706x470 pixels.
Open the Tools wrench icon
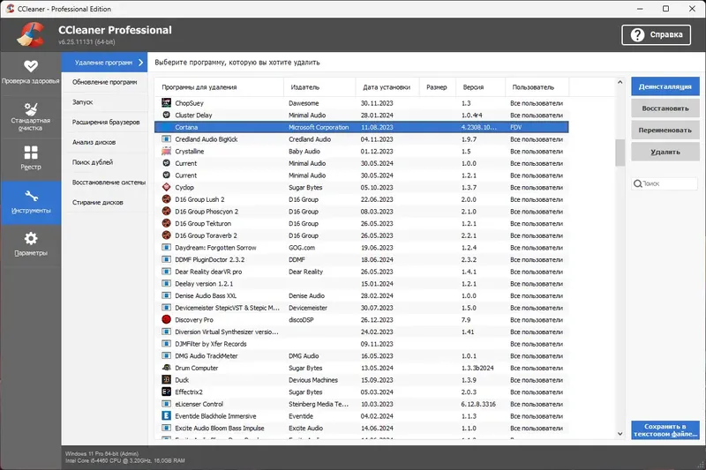click(x=30, y=197)
